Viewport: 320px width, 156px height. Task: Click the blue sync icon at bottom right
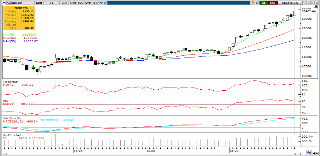pyautogui.click(x=309, y=153)
